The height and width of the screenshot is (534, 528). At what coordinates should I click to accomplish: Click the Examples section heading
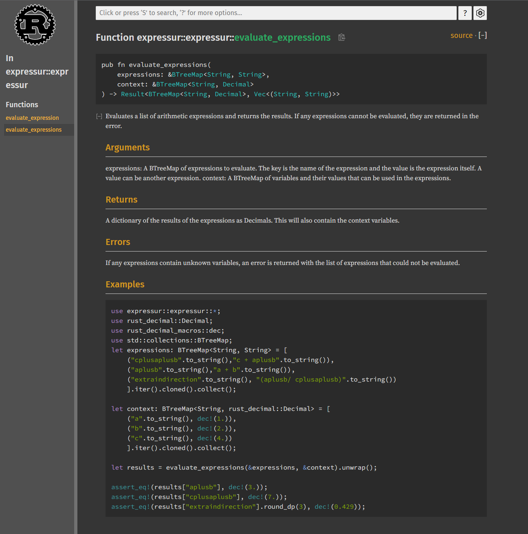tap(125, 285)
